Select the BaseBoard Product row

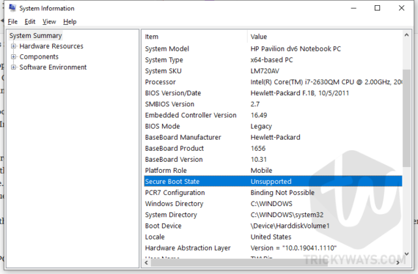click(273, 148)
